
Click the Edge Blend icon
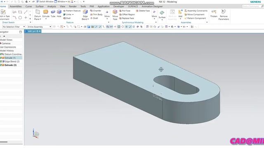(x=85, y=12)
